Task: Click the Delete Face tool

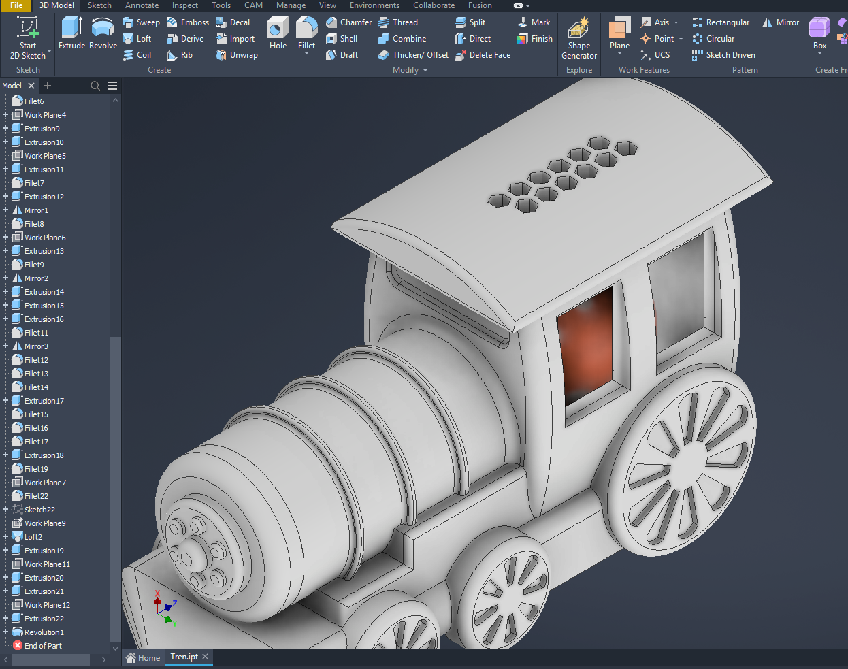Action: click(x=482, y=55)
